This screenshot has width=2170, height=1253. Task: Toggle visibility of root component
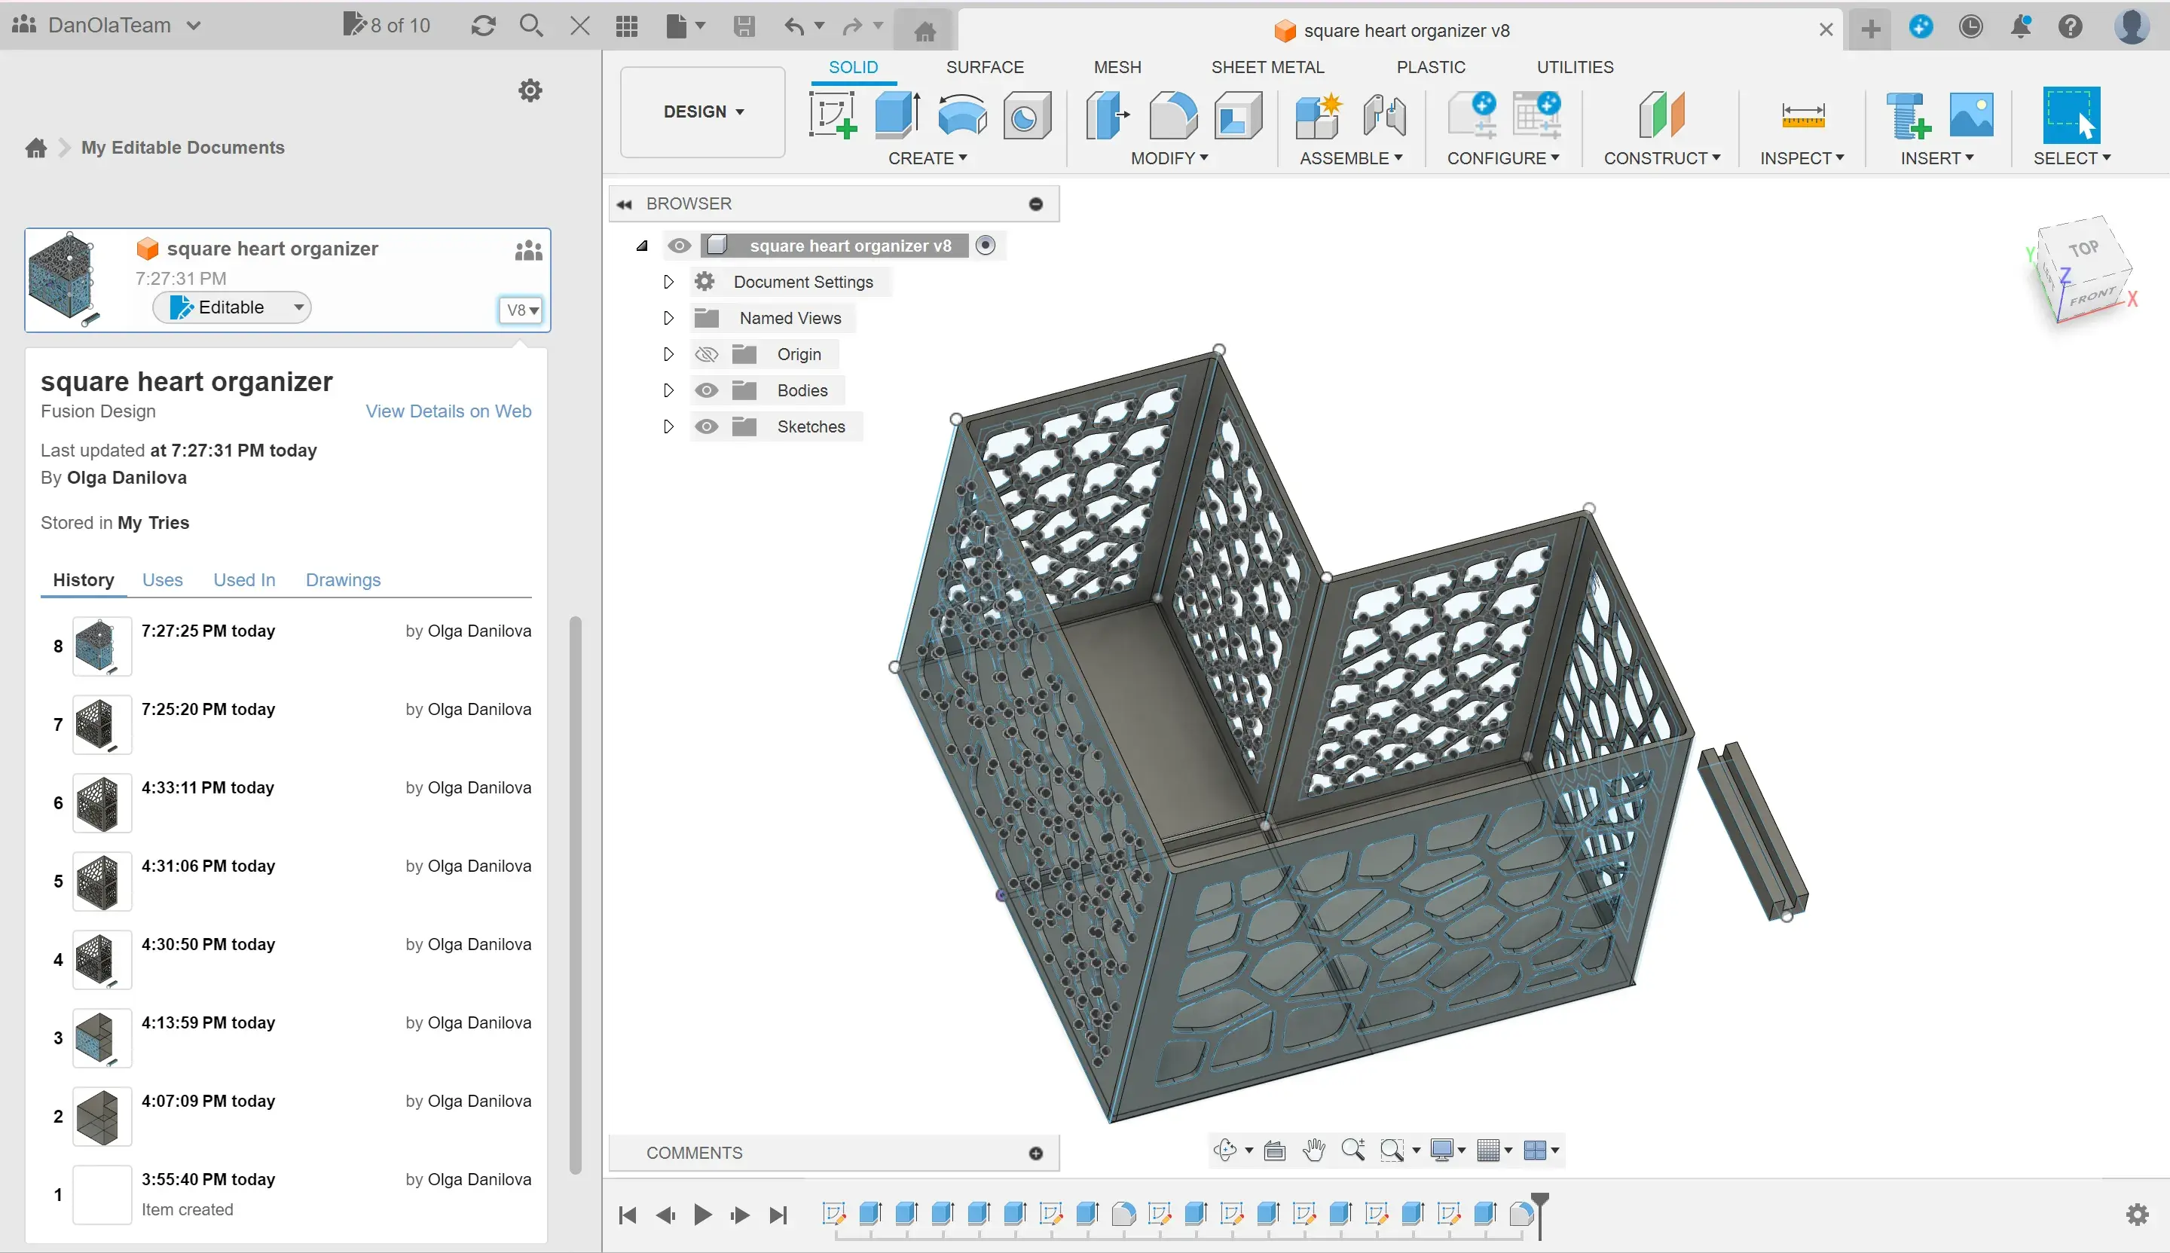pos(679,246)
